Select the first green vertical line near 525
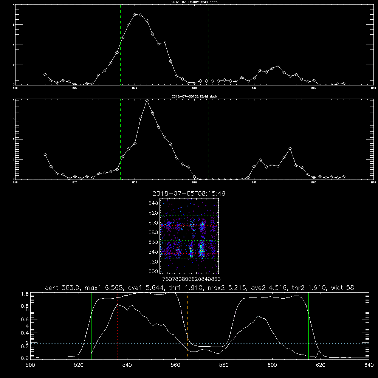Viewport: 378px width, 378px height. [x=91, y=326]
